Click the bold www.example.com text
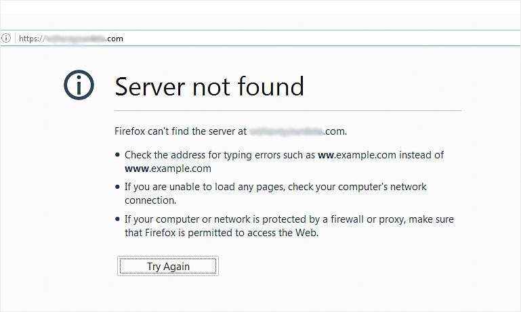Screen dimensions: 521x312 168,169
